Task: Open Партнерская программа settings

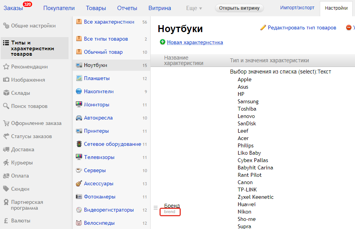Action: [27, 205]
